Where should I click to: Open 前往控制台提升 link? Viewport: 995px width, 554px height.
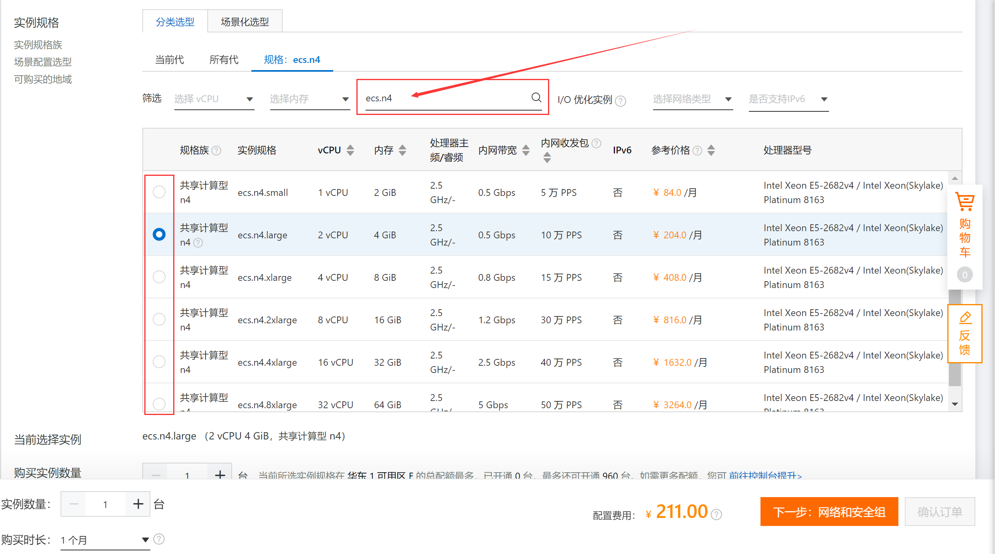point(765,475)
